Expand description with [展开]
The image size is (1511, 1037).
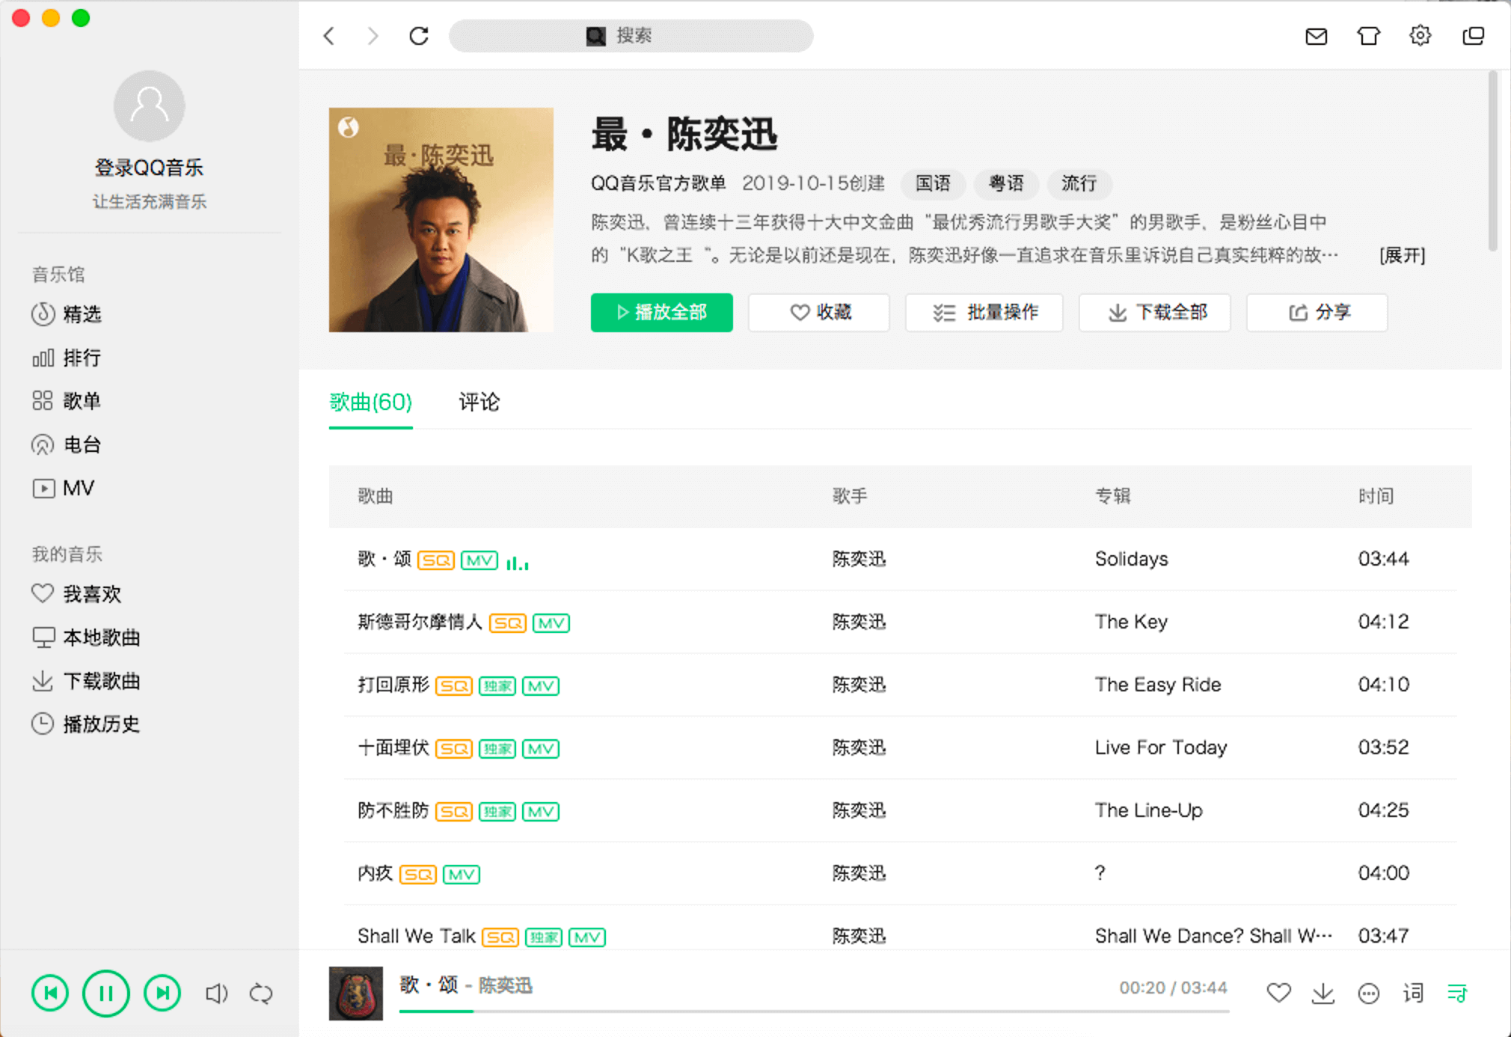1403,255
